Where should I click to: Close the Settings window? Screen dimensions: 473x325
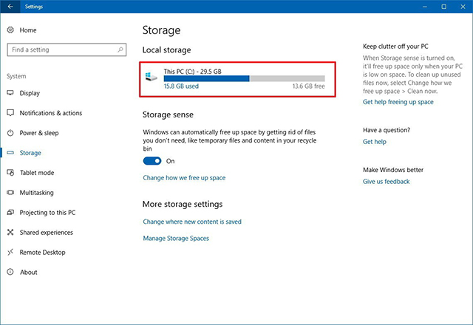point(463,7)
